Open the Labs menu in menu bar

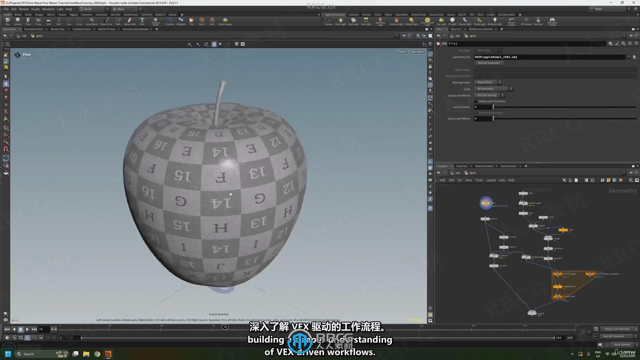pyautogui.click(x=60, y=9)
